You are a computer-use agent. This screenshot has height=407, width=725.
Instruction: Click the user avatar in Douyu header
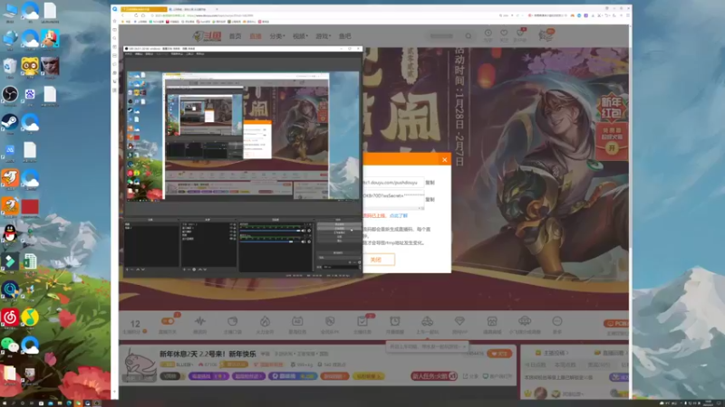coord(546,35)
